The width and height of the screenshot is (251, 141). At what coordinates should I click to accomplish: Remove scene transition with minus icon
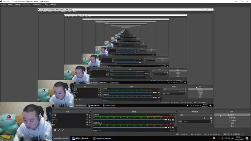point(208,118)
